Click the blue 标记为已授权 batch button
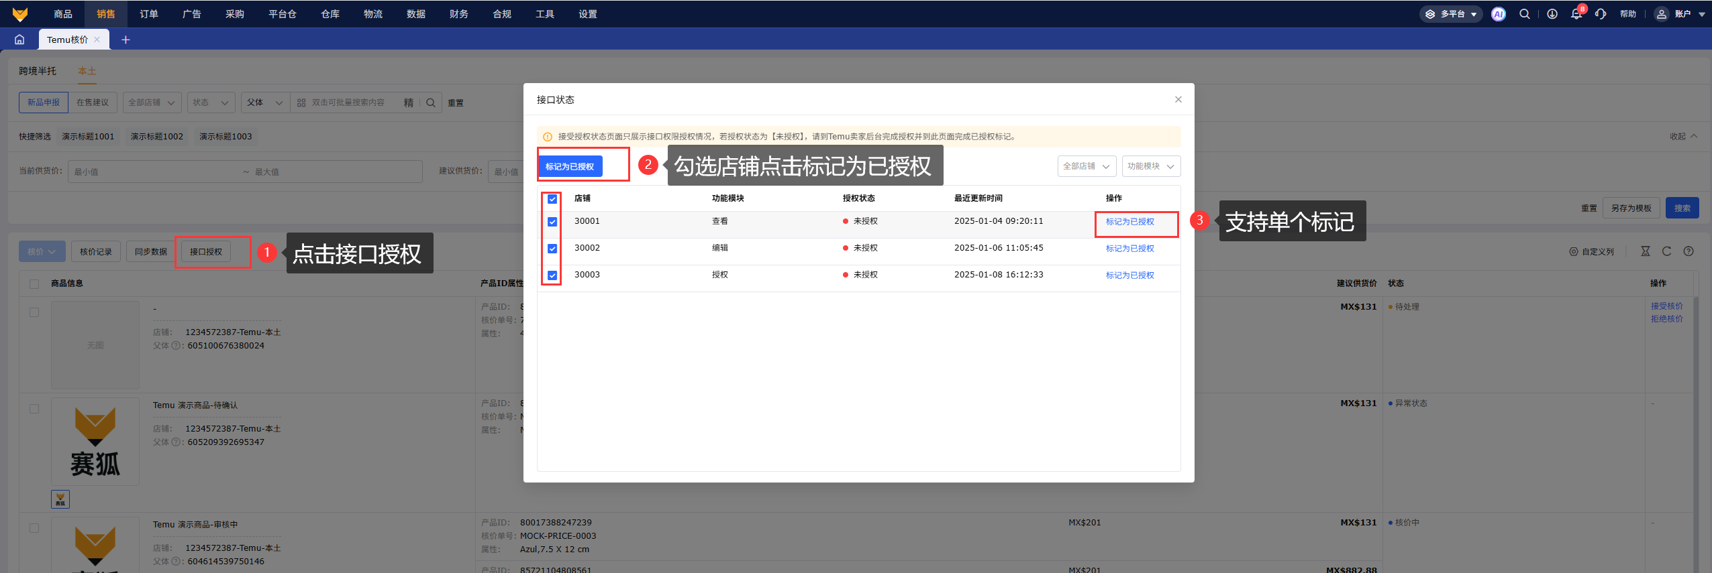Image resolution: width=1712 pixels, height=573 pixels. (x=570, y=167)
